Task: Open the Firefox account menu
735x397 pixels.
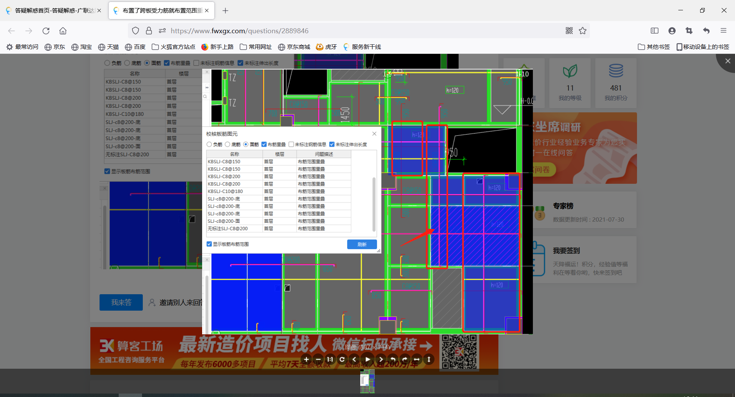Action: (x=672, y=31)
